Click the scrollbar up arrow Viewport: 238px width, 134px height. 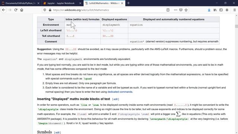237,16
